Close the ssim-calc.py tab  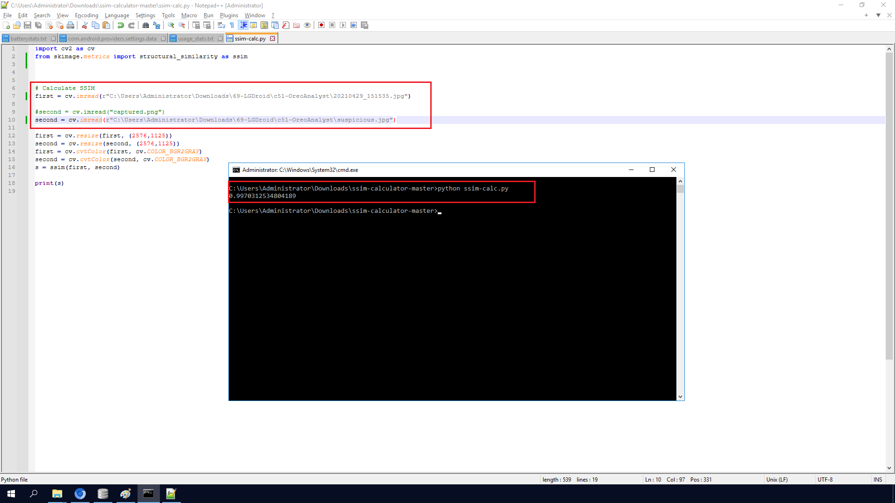click(x=273, y=39)
